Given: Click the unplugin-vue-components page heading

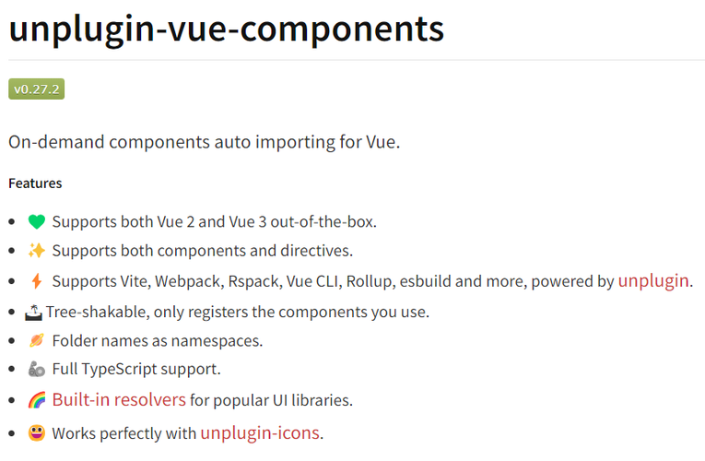Looking at the screenshot, I should click(x=227, y=30).
